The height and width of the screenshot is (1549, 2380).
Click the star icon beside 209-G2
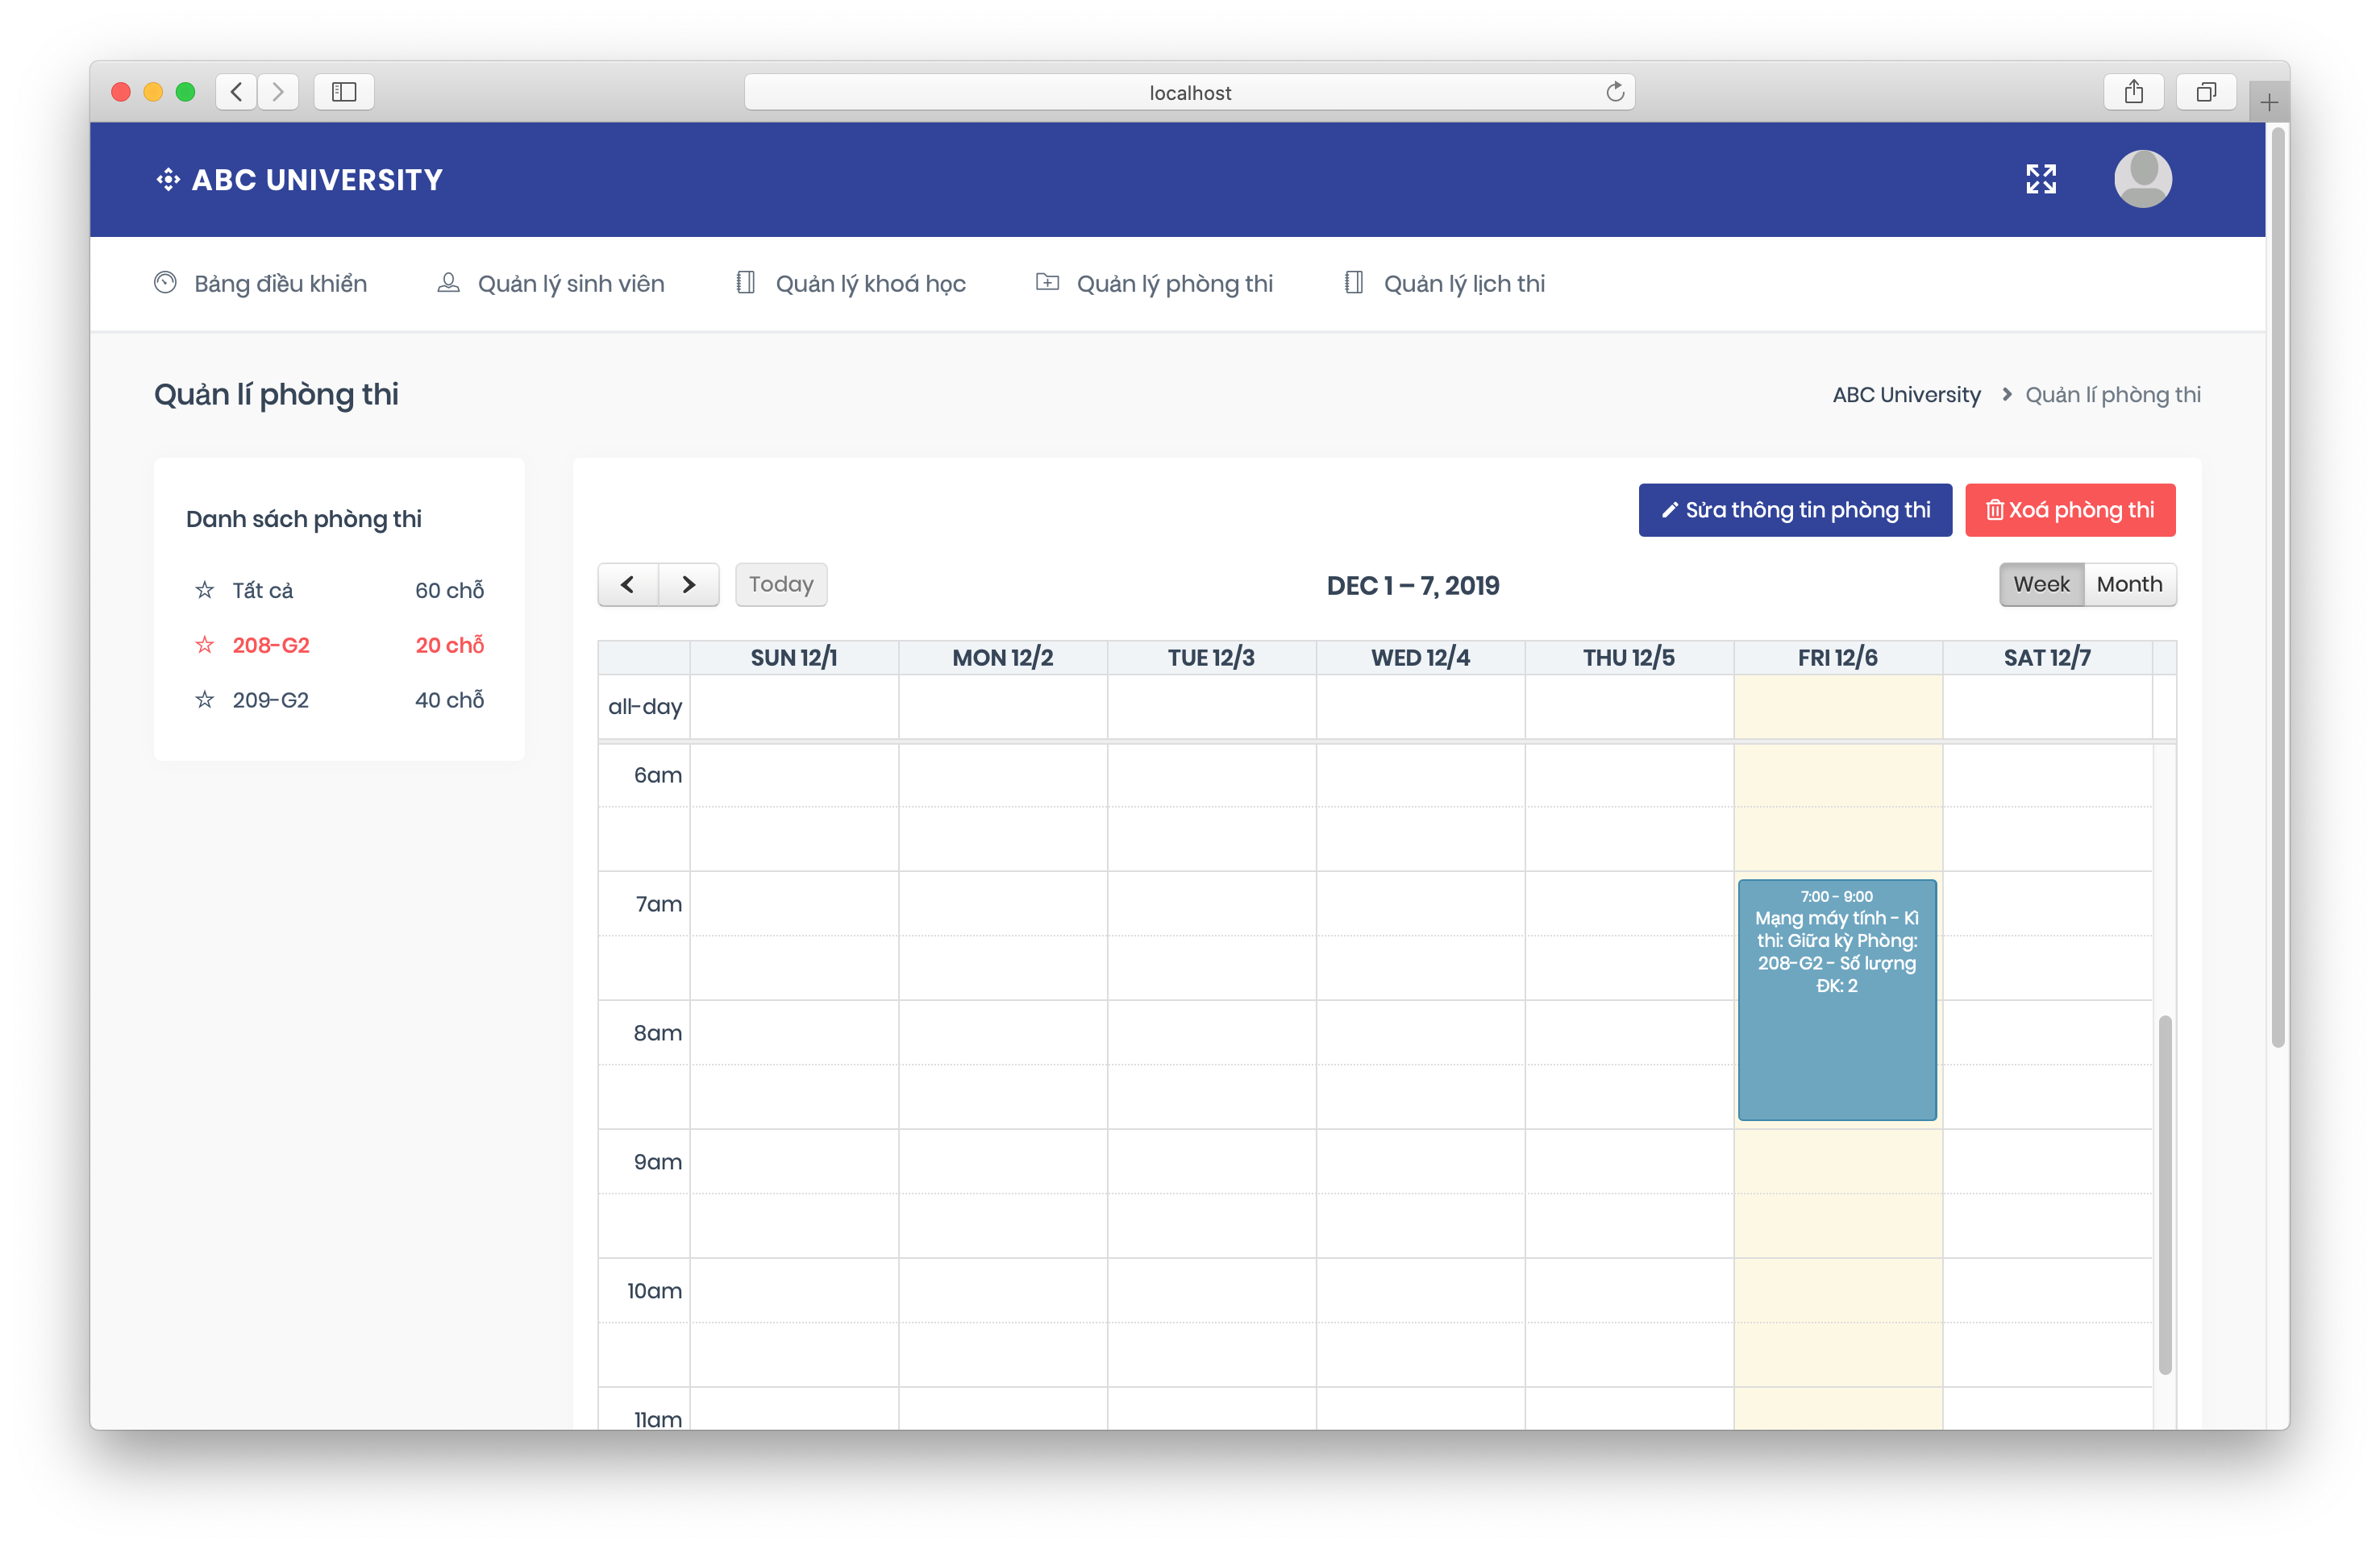click(205, 700)
